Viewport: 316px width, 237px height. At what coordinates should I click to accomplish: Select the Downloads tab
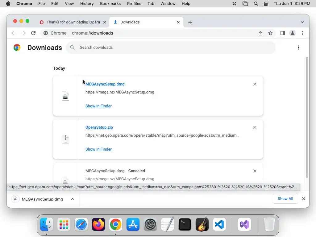146,22
